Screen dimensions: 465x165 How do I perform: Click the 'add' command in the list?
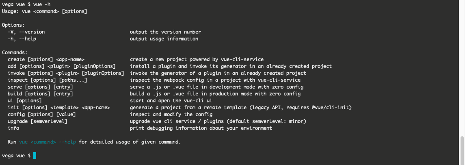point(12,66)
